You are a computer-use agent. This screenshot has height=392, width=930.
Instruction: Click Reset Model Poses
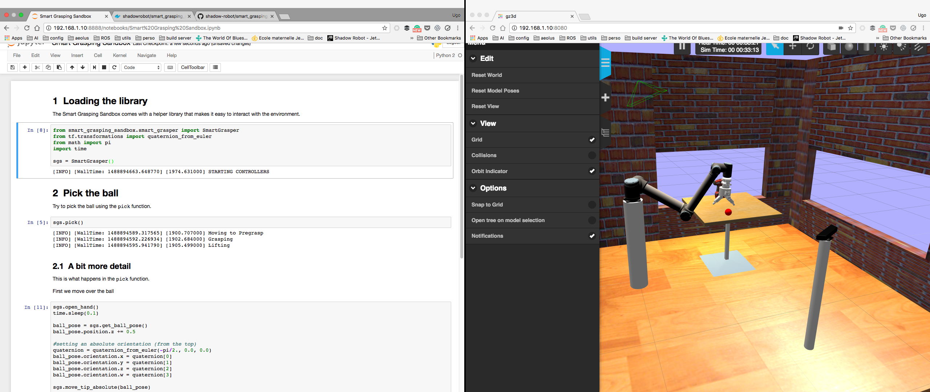(x=532, y=91)
